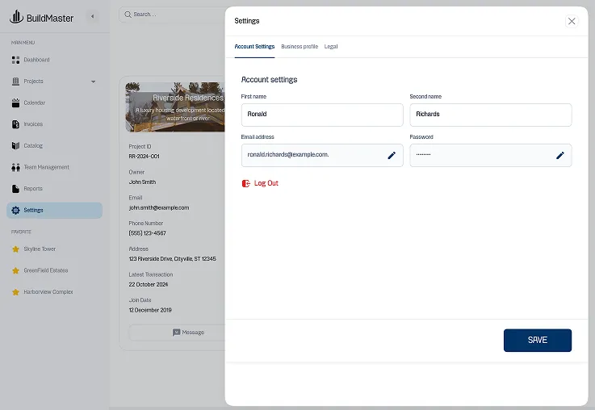595x410 pixels.
Task: Click the Dashboard icon in sidebar
Action: [16, 60]
